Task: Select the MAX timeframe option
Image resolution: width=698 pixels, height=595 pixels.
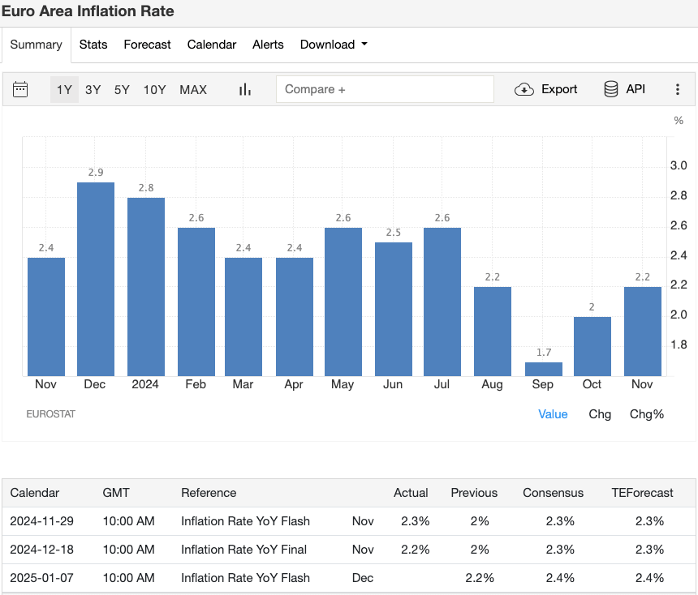Action: [193, 89]
